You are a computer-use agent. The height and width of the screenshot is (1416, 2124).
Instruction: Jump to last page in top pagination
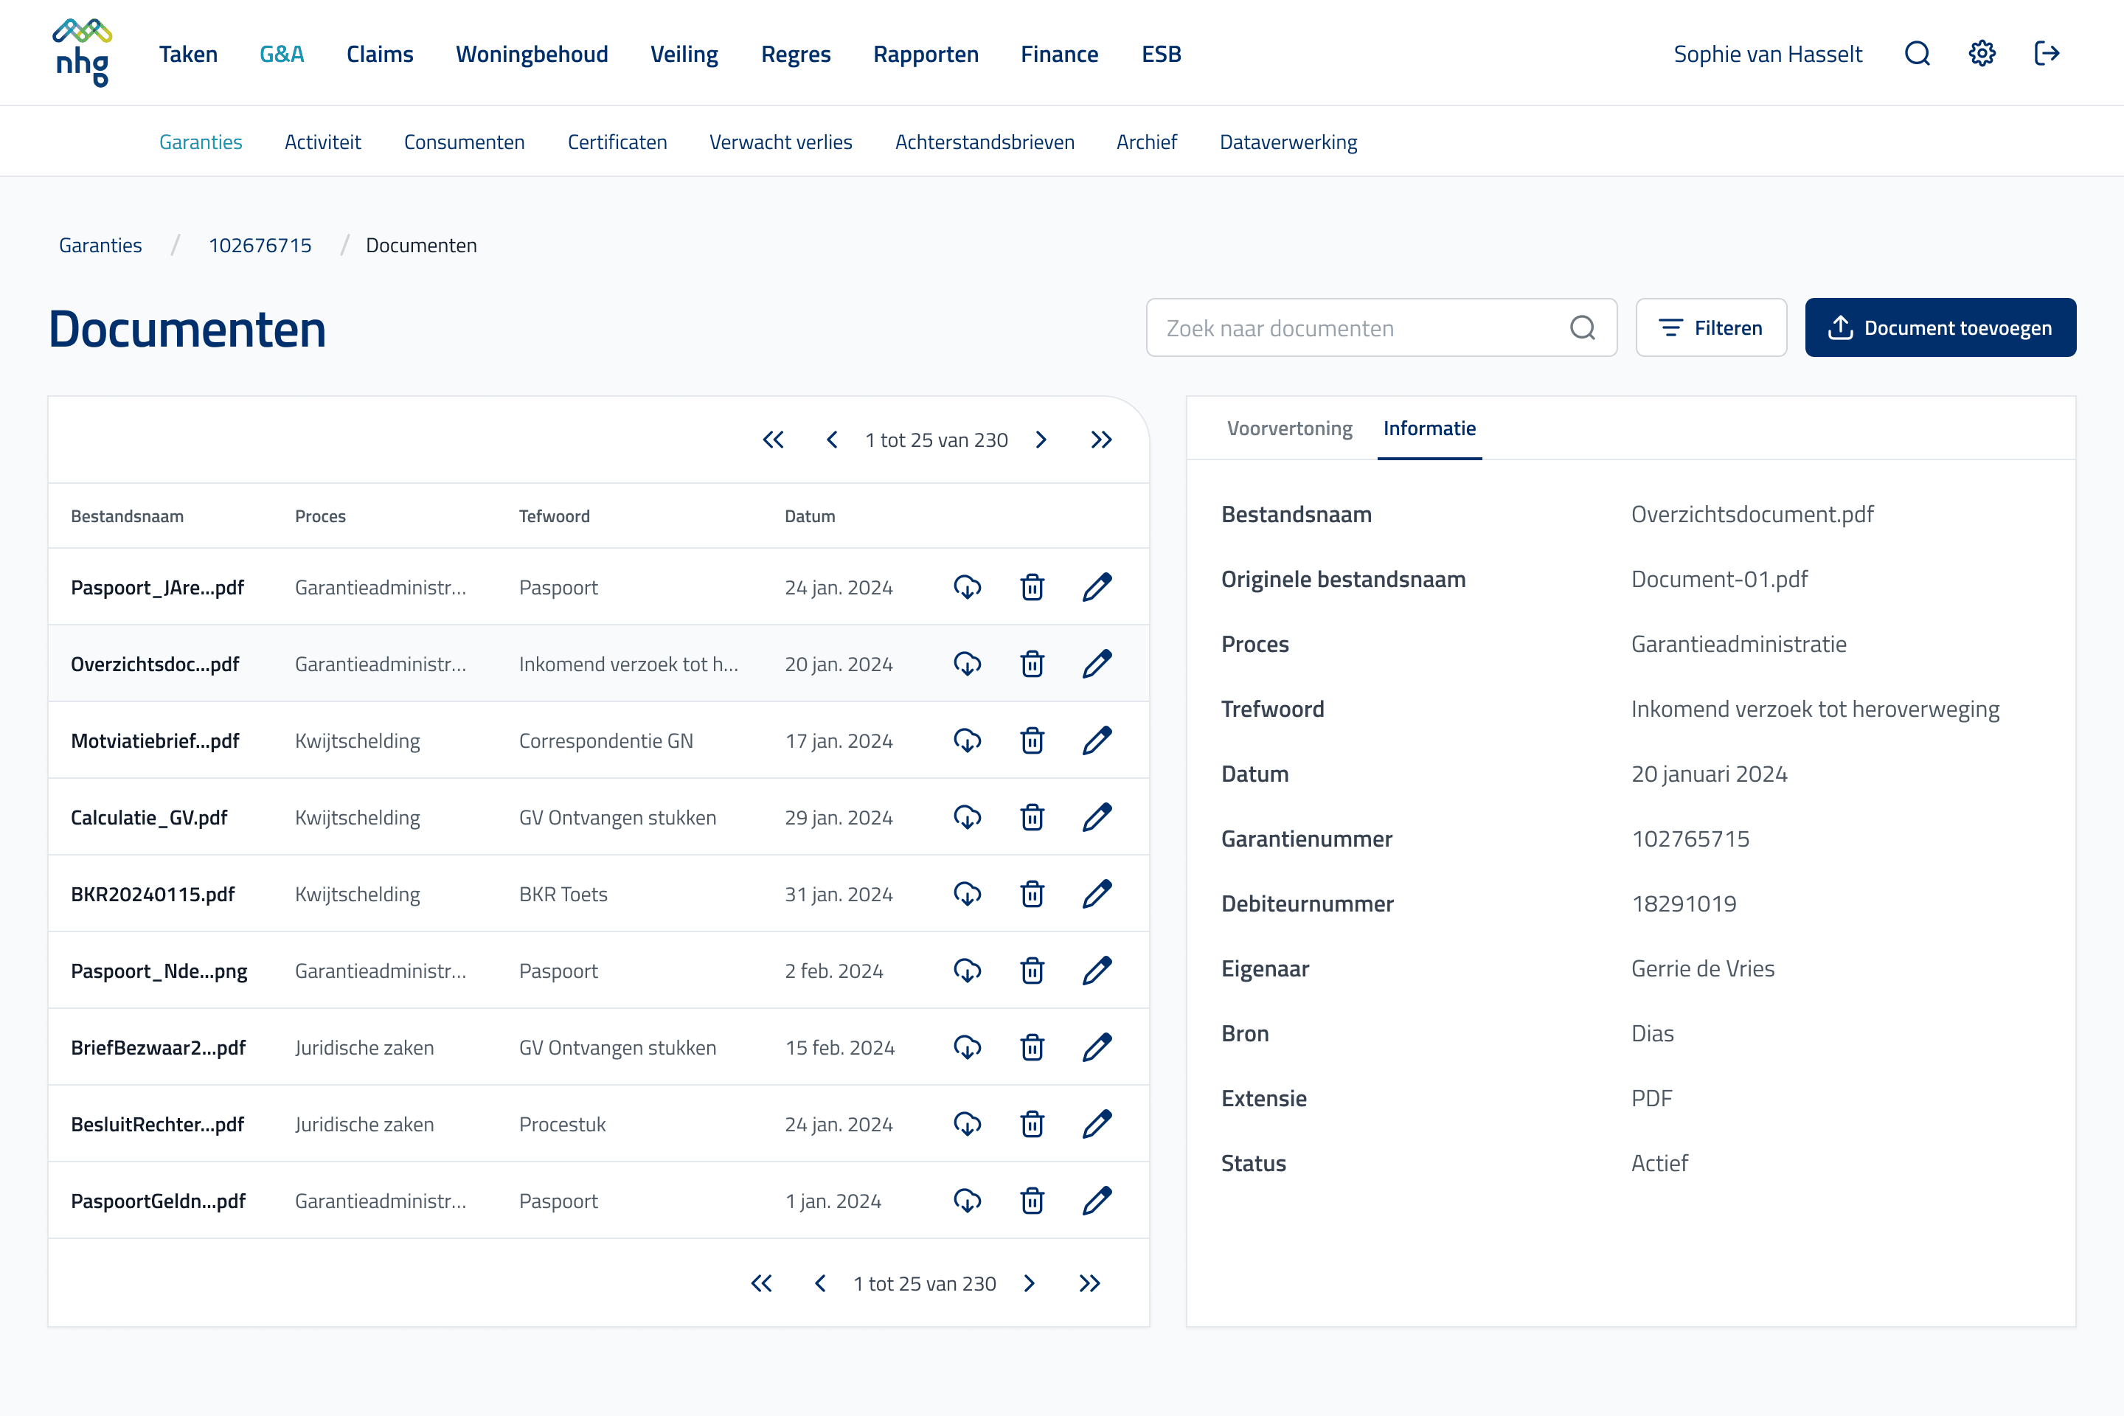pos(1101,440)
